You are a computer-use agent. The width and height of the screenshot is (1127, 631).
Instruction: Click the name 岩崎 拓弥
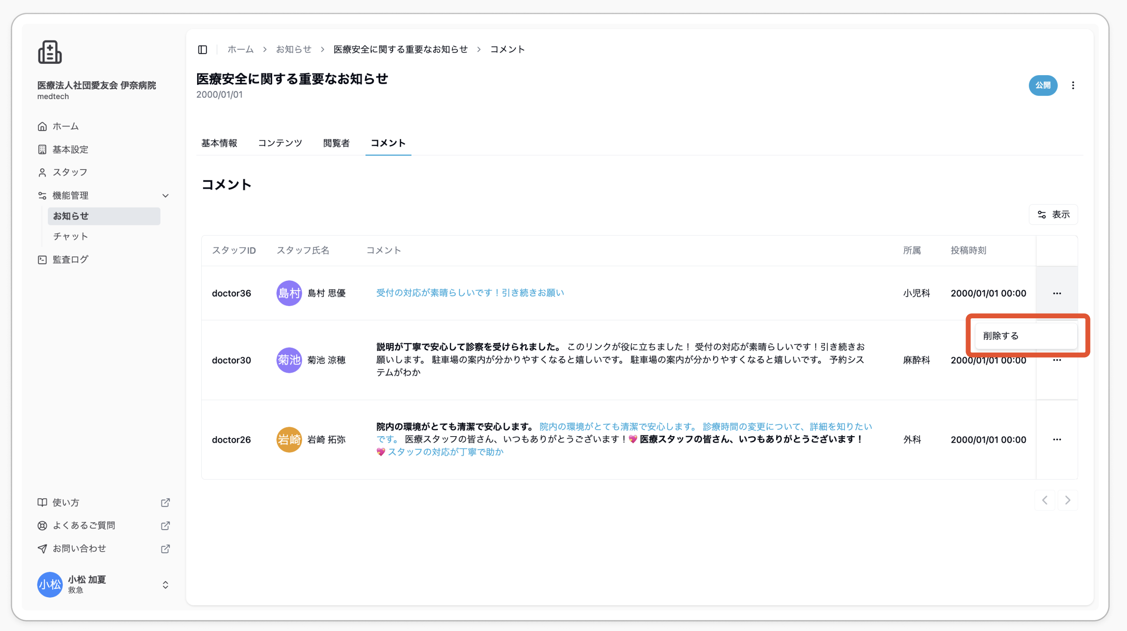coord(327,440)
